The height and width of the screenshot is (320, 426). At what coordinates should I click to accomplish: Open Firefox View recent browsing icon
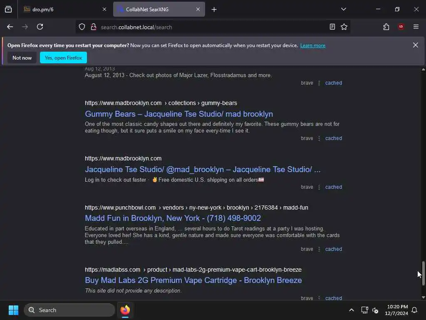(x=8, y=9)
